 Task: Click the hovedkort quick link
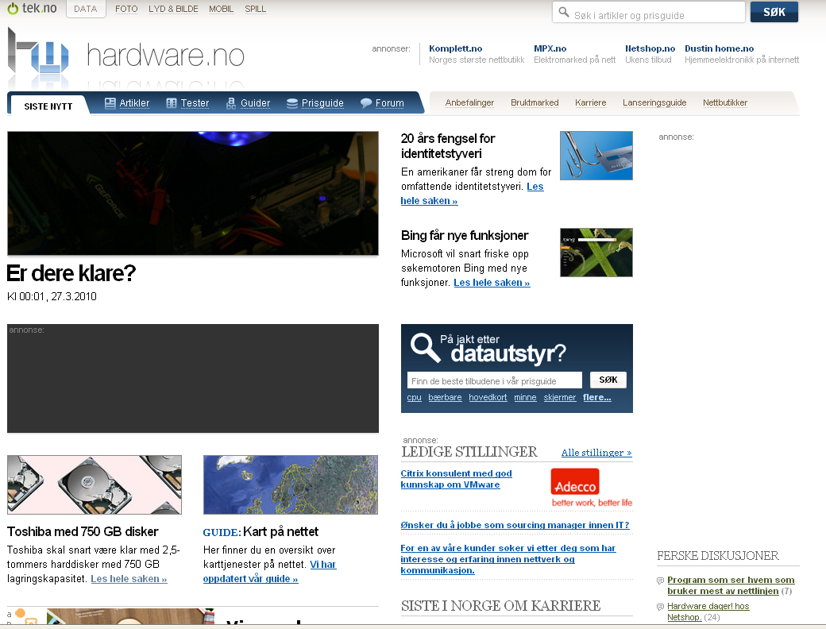488,397
